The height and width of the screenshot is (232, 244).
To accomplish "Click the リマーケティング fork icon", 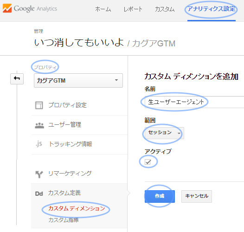I will pyautogui.click(x=39, y=174).
